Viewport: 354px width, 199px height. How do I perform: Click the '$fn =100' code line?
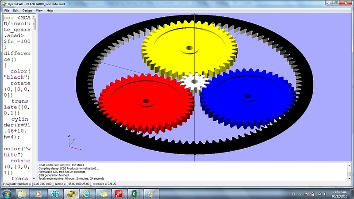pos(17,42)
